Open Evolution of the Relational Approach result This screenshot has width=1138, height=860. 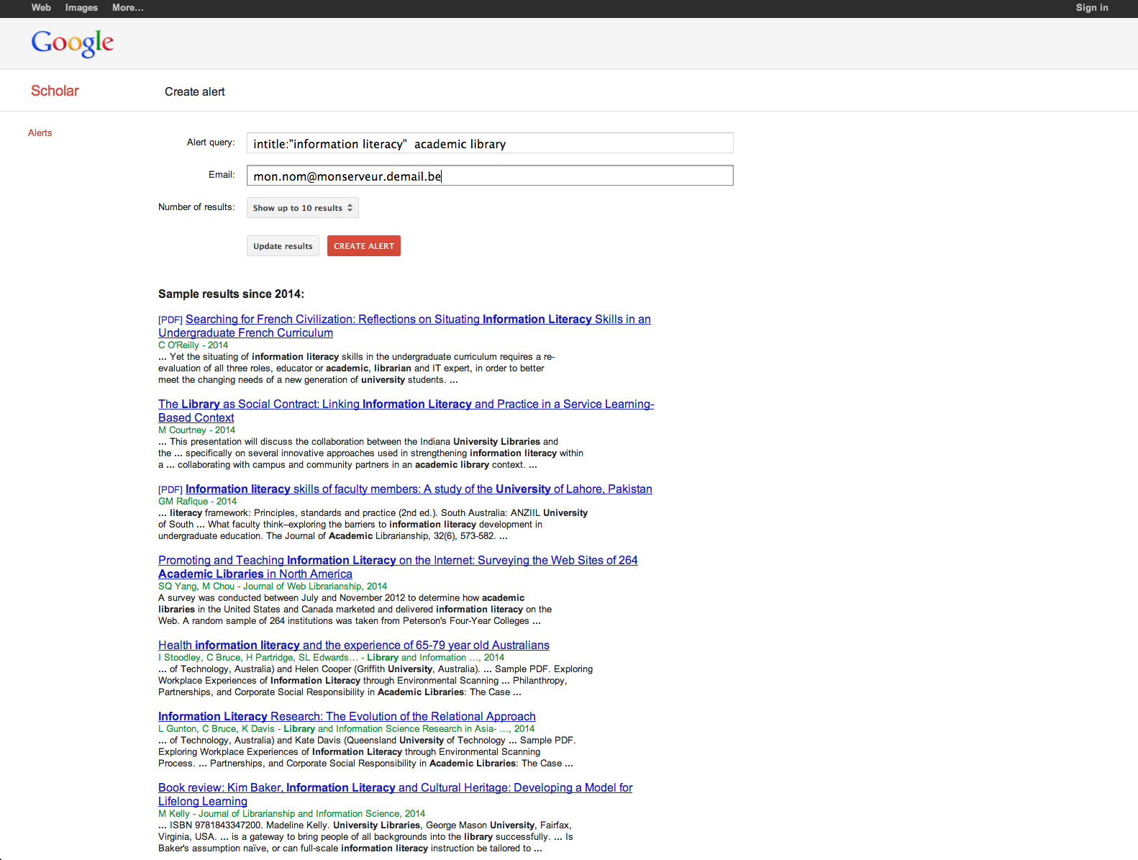click(347, 717)
